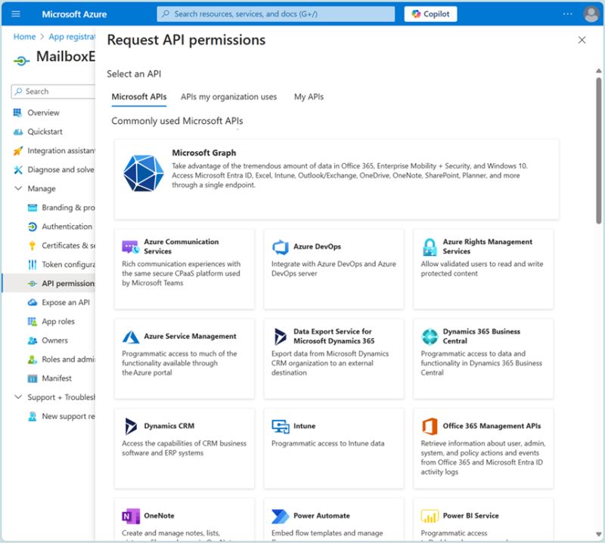Switch to APIs my organization uses tab
The image size is (605, 543).
pos(228,97)
